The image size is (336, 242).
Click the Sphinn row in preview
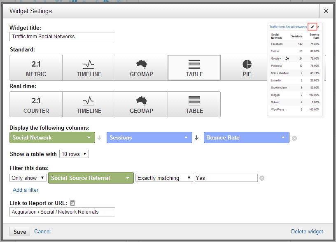point(295,102)
